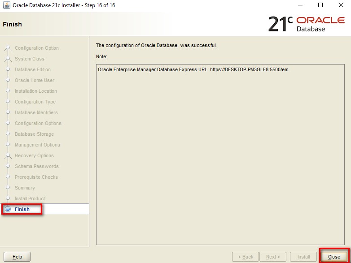The height and width of the screenshot is (263, 351).
Task: Click the disabled Install button
Action: click(303, 257)
